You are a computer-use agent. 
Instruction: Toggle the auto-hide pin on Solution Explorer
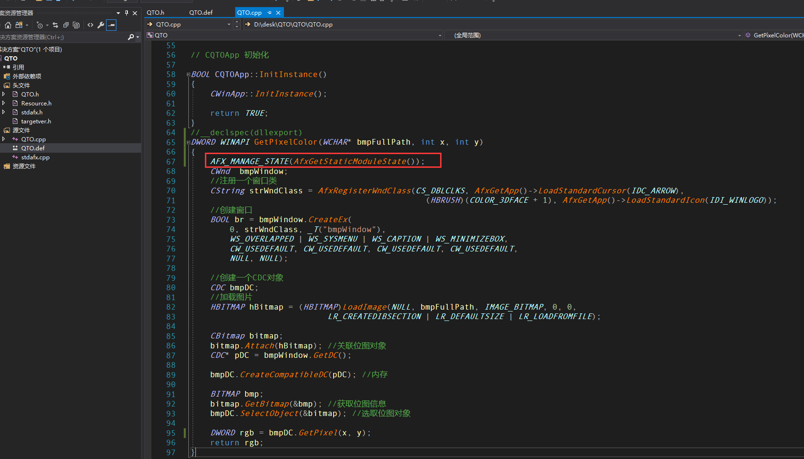126,13
